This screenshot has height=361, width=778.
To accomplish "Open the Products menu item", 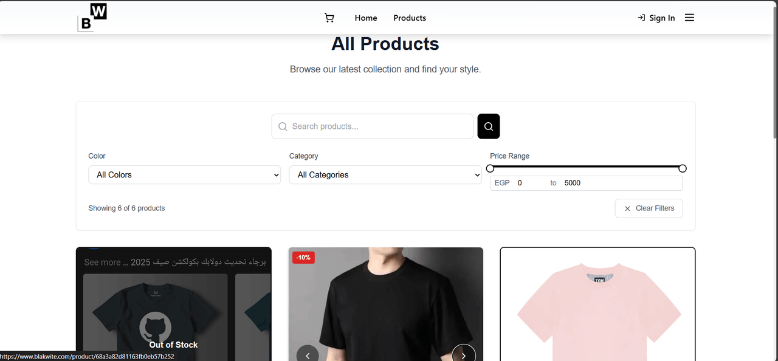I will 410,18.
